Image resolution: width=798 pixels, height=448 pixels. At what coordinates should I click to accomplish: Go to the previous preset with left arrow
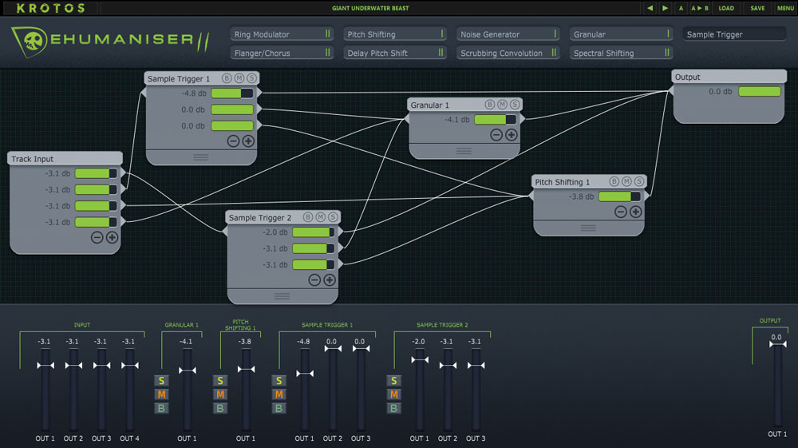[650, 8]
